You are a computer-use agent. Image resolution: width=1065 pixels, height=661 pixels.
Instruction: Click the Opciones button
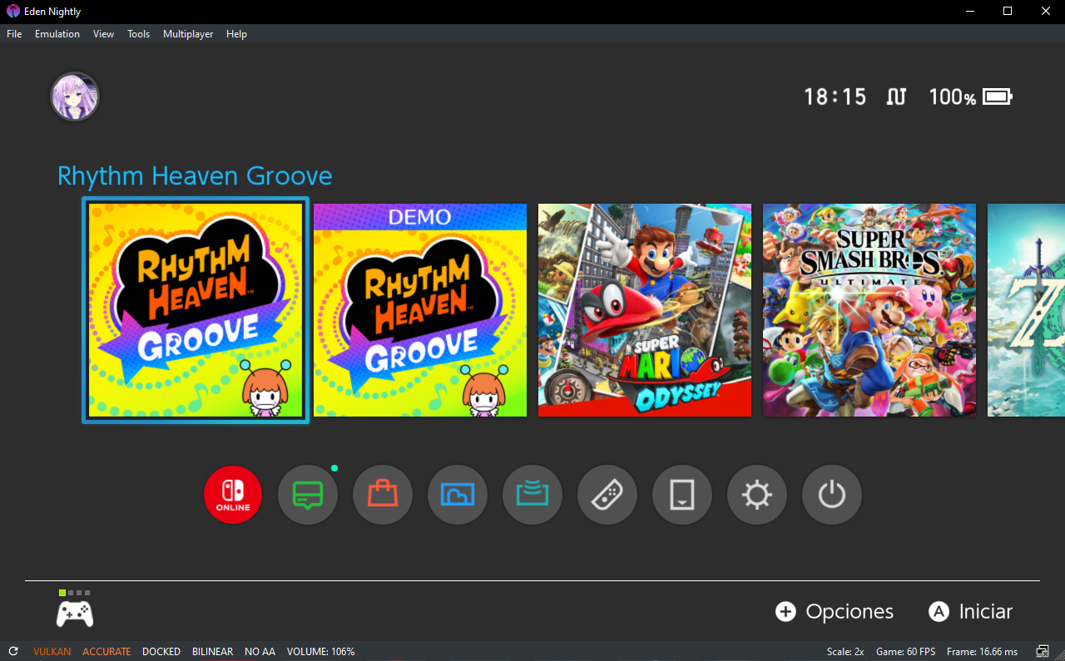pyautogui.click(x=835, y=612)
